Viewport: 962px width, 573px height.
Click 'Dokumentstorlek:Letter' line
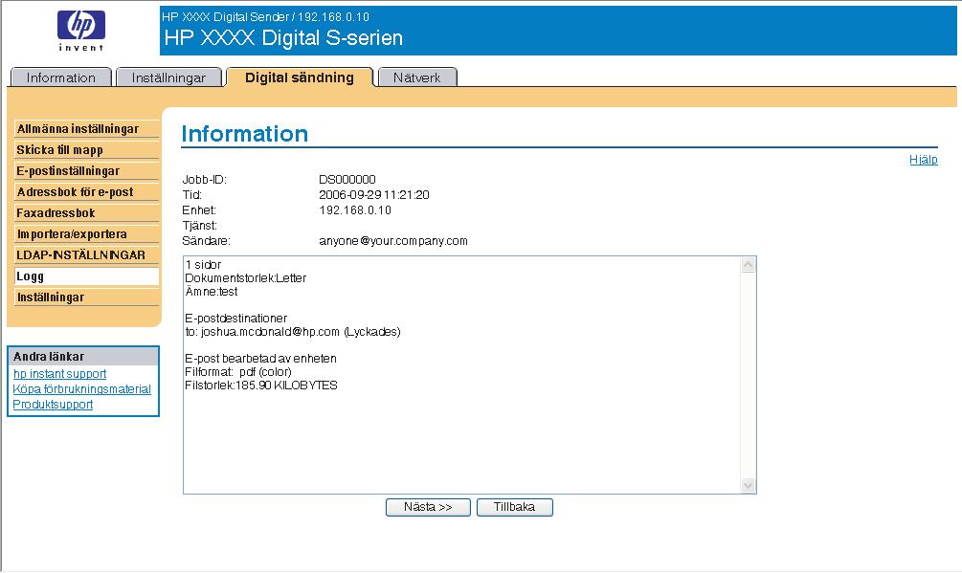coord(245,278)
